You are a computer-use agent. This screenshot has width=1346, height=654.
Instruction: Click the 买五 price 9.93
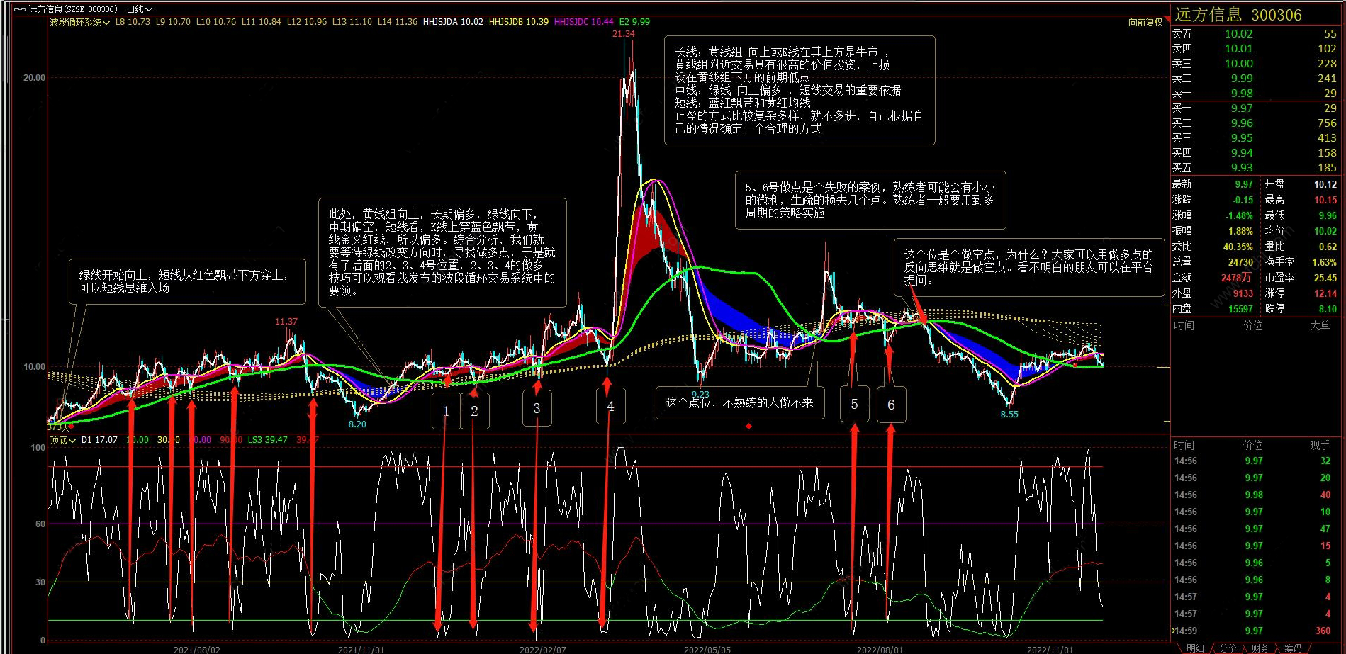click(1242, 167)
